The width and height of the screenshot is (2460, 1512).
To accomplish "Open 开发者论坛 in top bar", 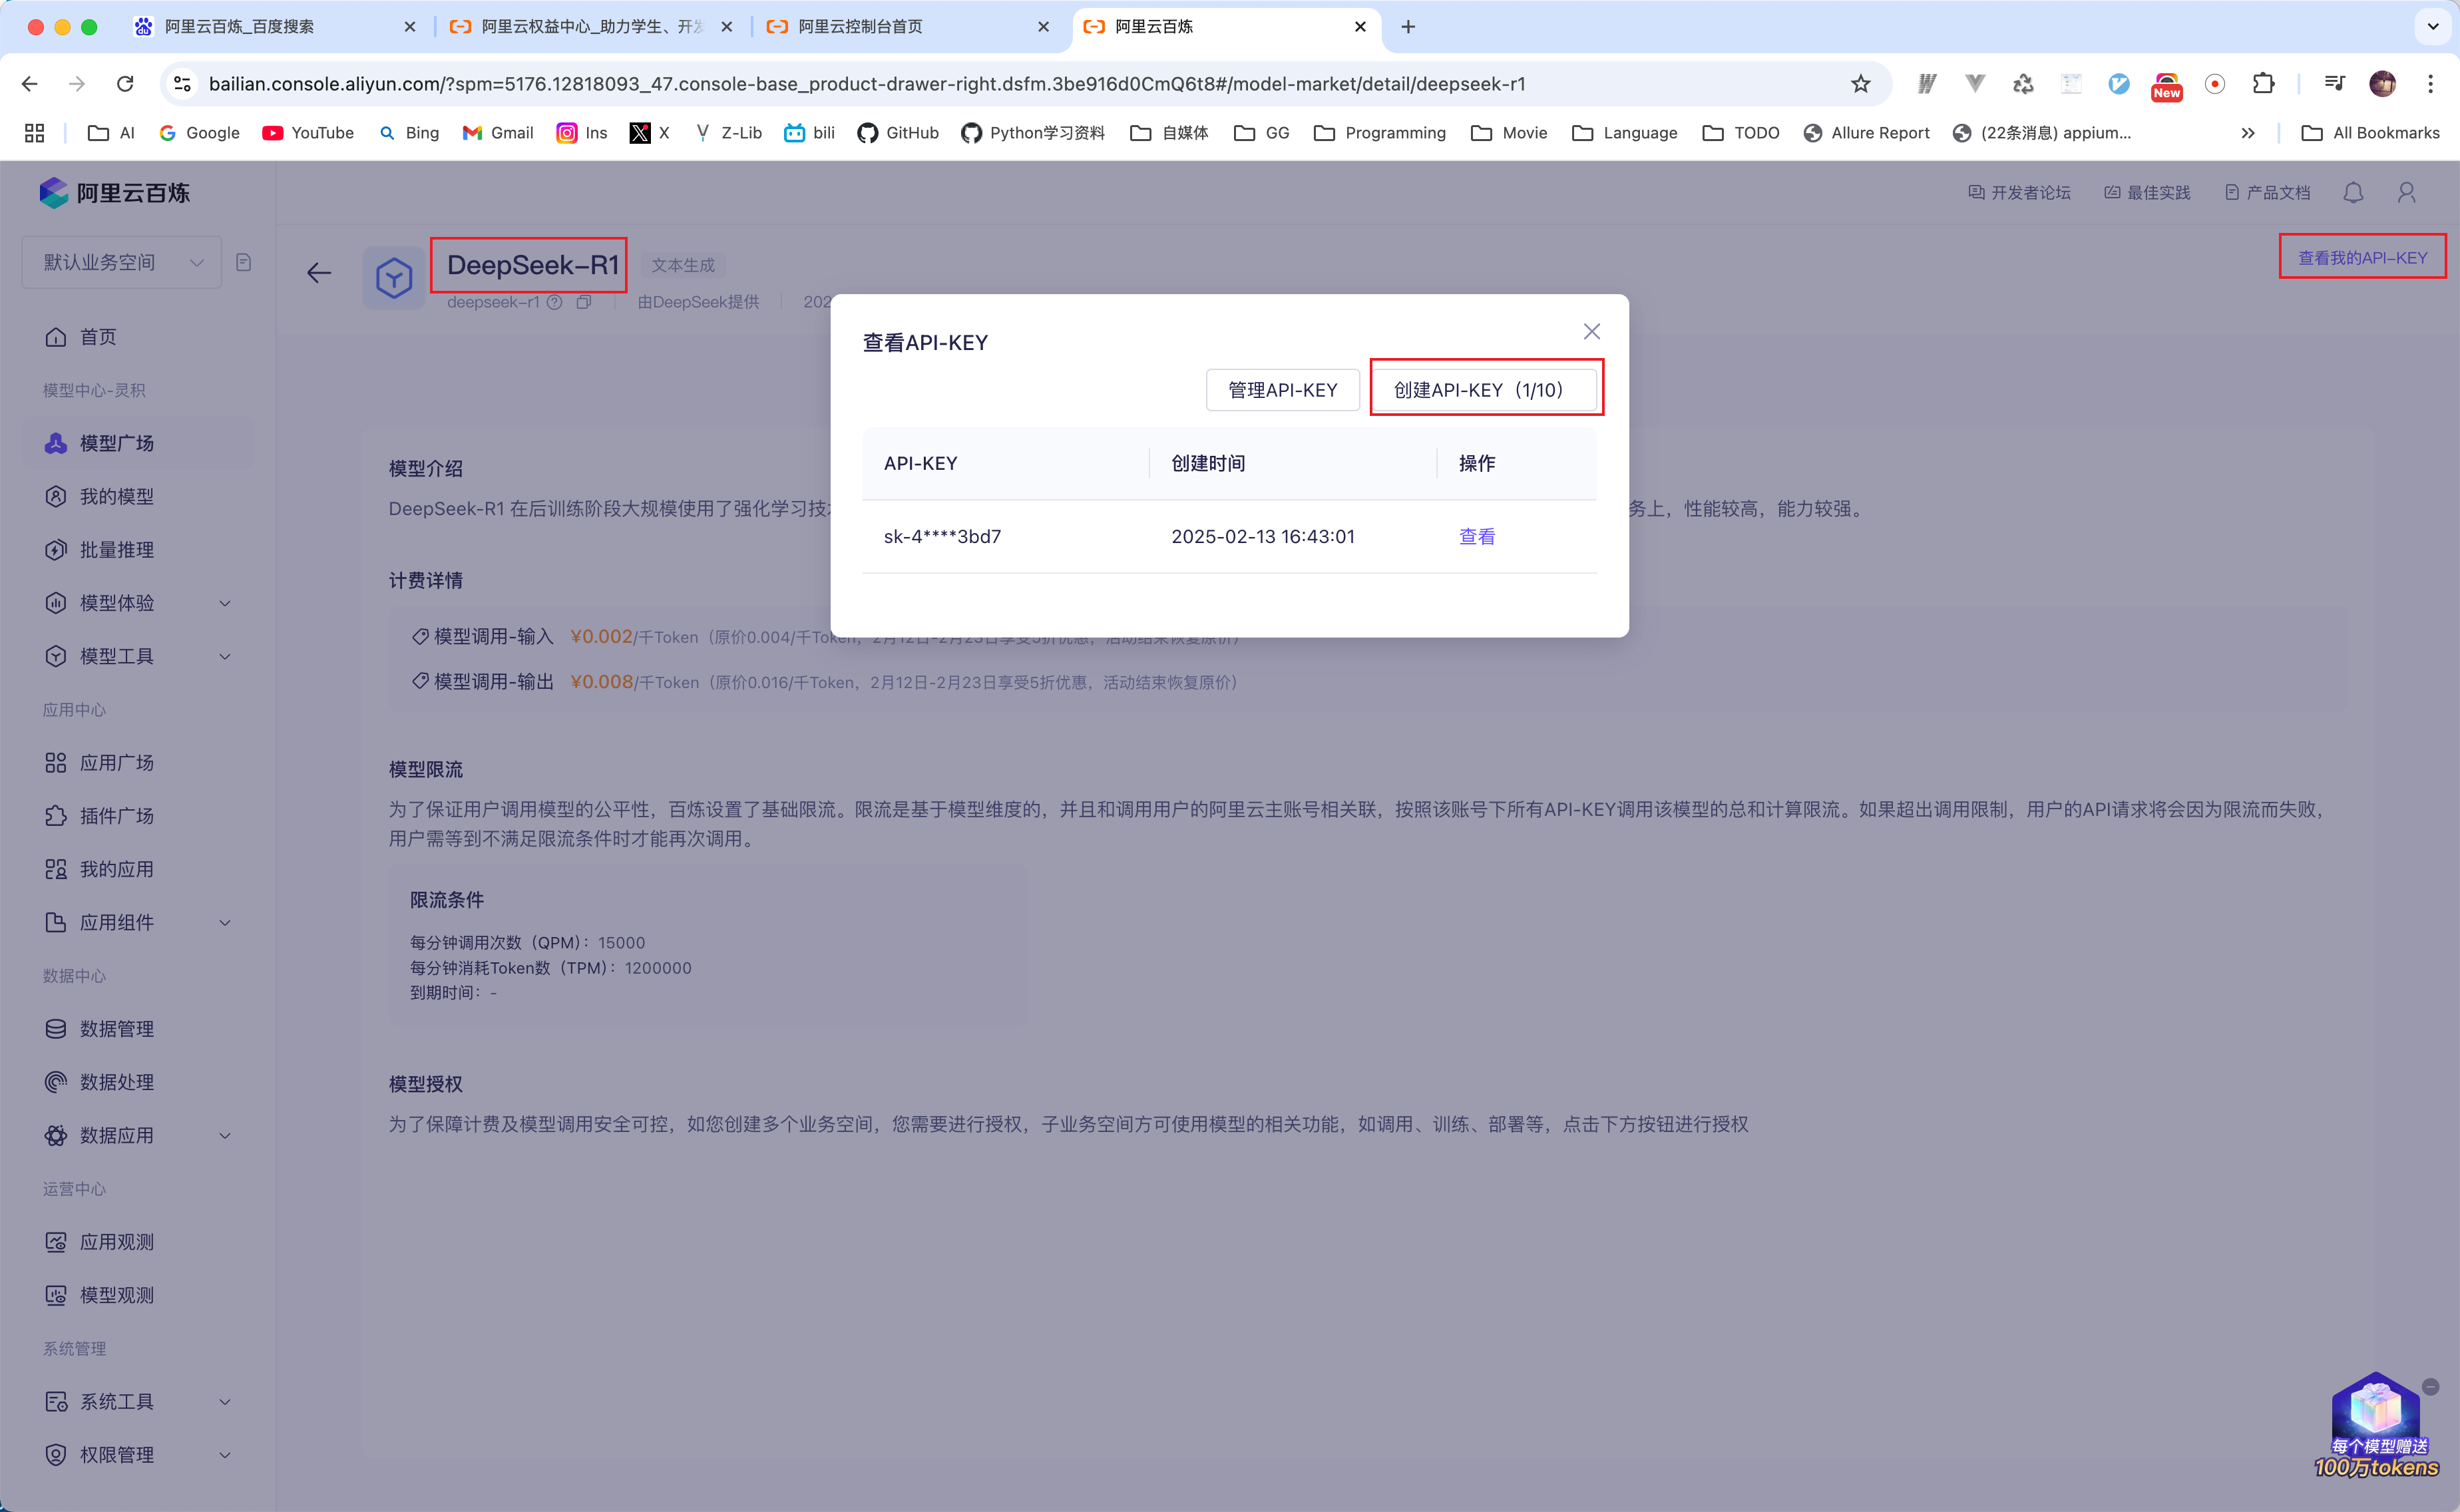I will pos(2019,192).
